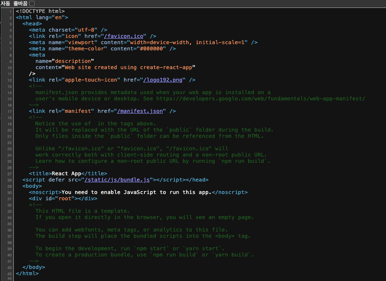Viewport: 386px width, 281px height.
Task: Click the "Only files inside the `public`" comment line
Action: pyautogui.click(x=149, y=136)
